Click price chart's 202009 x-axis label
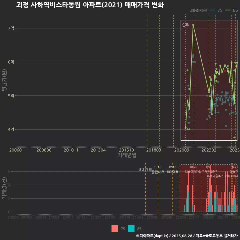 click(182, 150)
